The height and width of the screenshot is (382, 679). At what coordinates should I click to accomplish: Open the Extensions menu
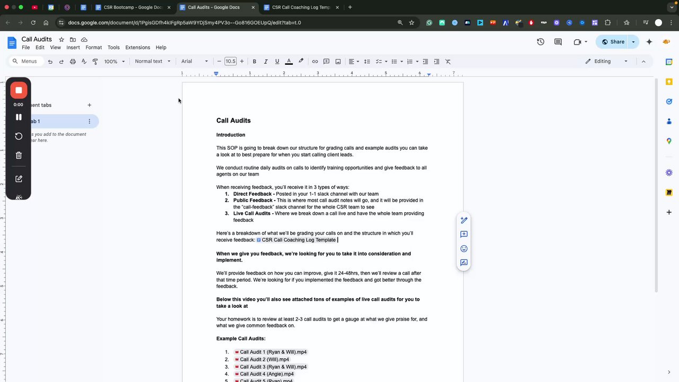point(137,48)
